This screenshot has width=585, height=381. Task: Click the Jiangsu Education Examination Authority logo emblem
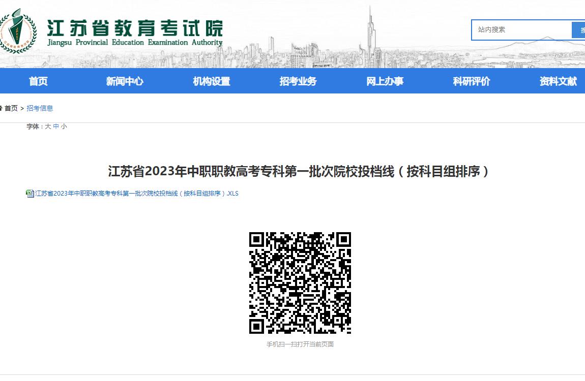click(x=17, y=31)
